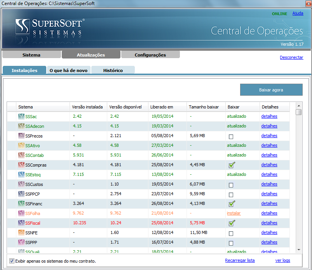Click the list scrollbar down arrow

tap(299, 249)
